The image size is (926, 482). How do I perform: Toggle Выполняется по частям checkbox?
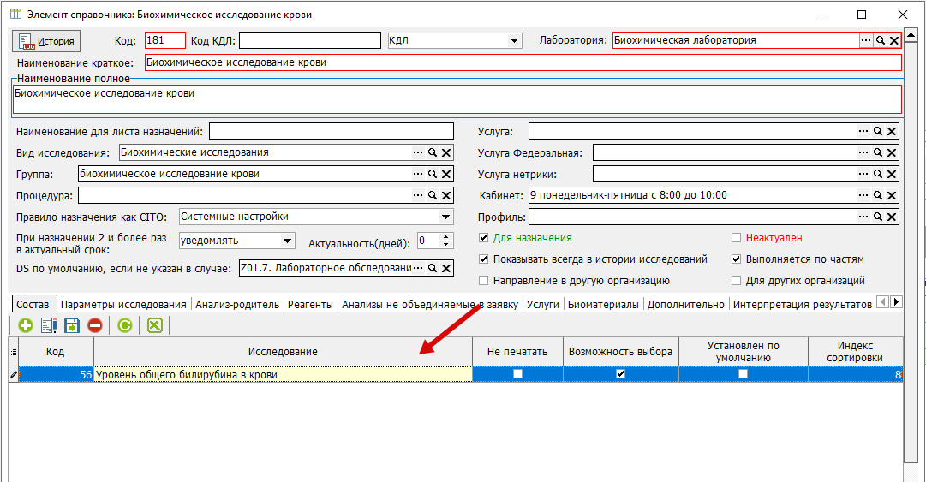tap(736, 259)
